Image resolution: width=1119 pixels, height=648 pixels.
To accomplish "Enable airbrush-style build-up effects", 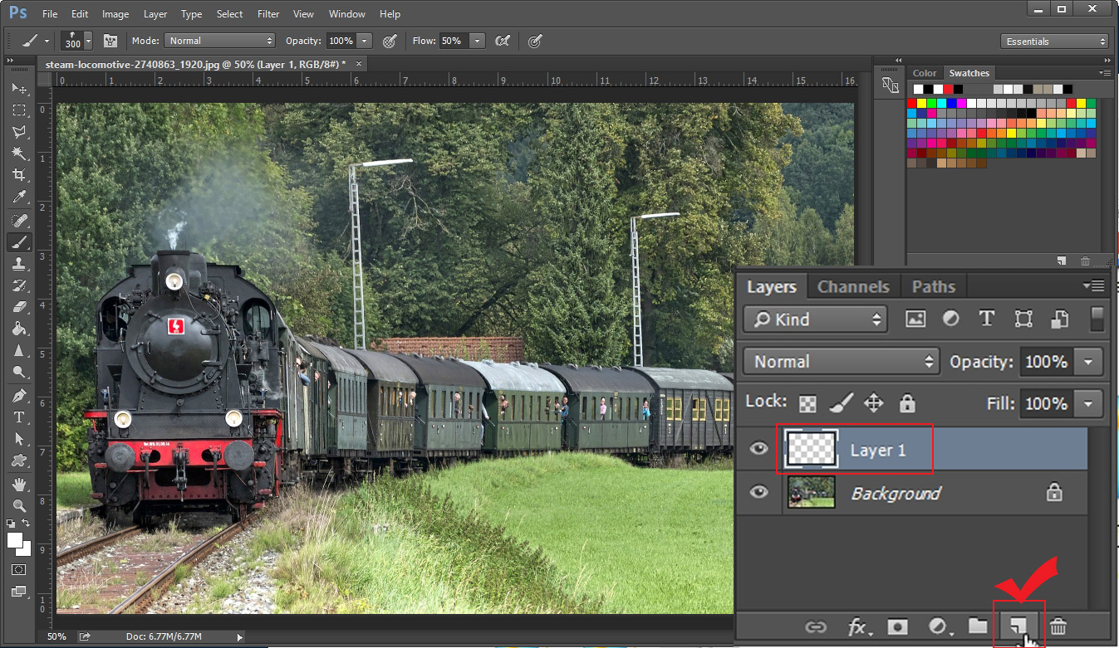I will (502, 41).
